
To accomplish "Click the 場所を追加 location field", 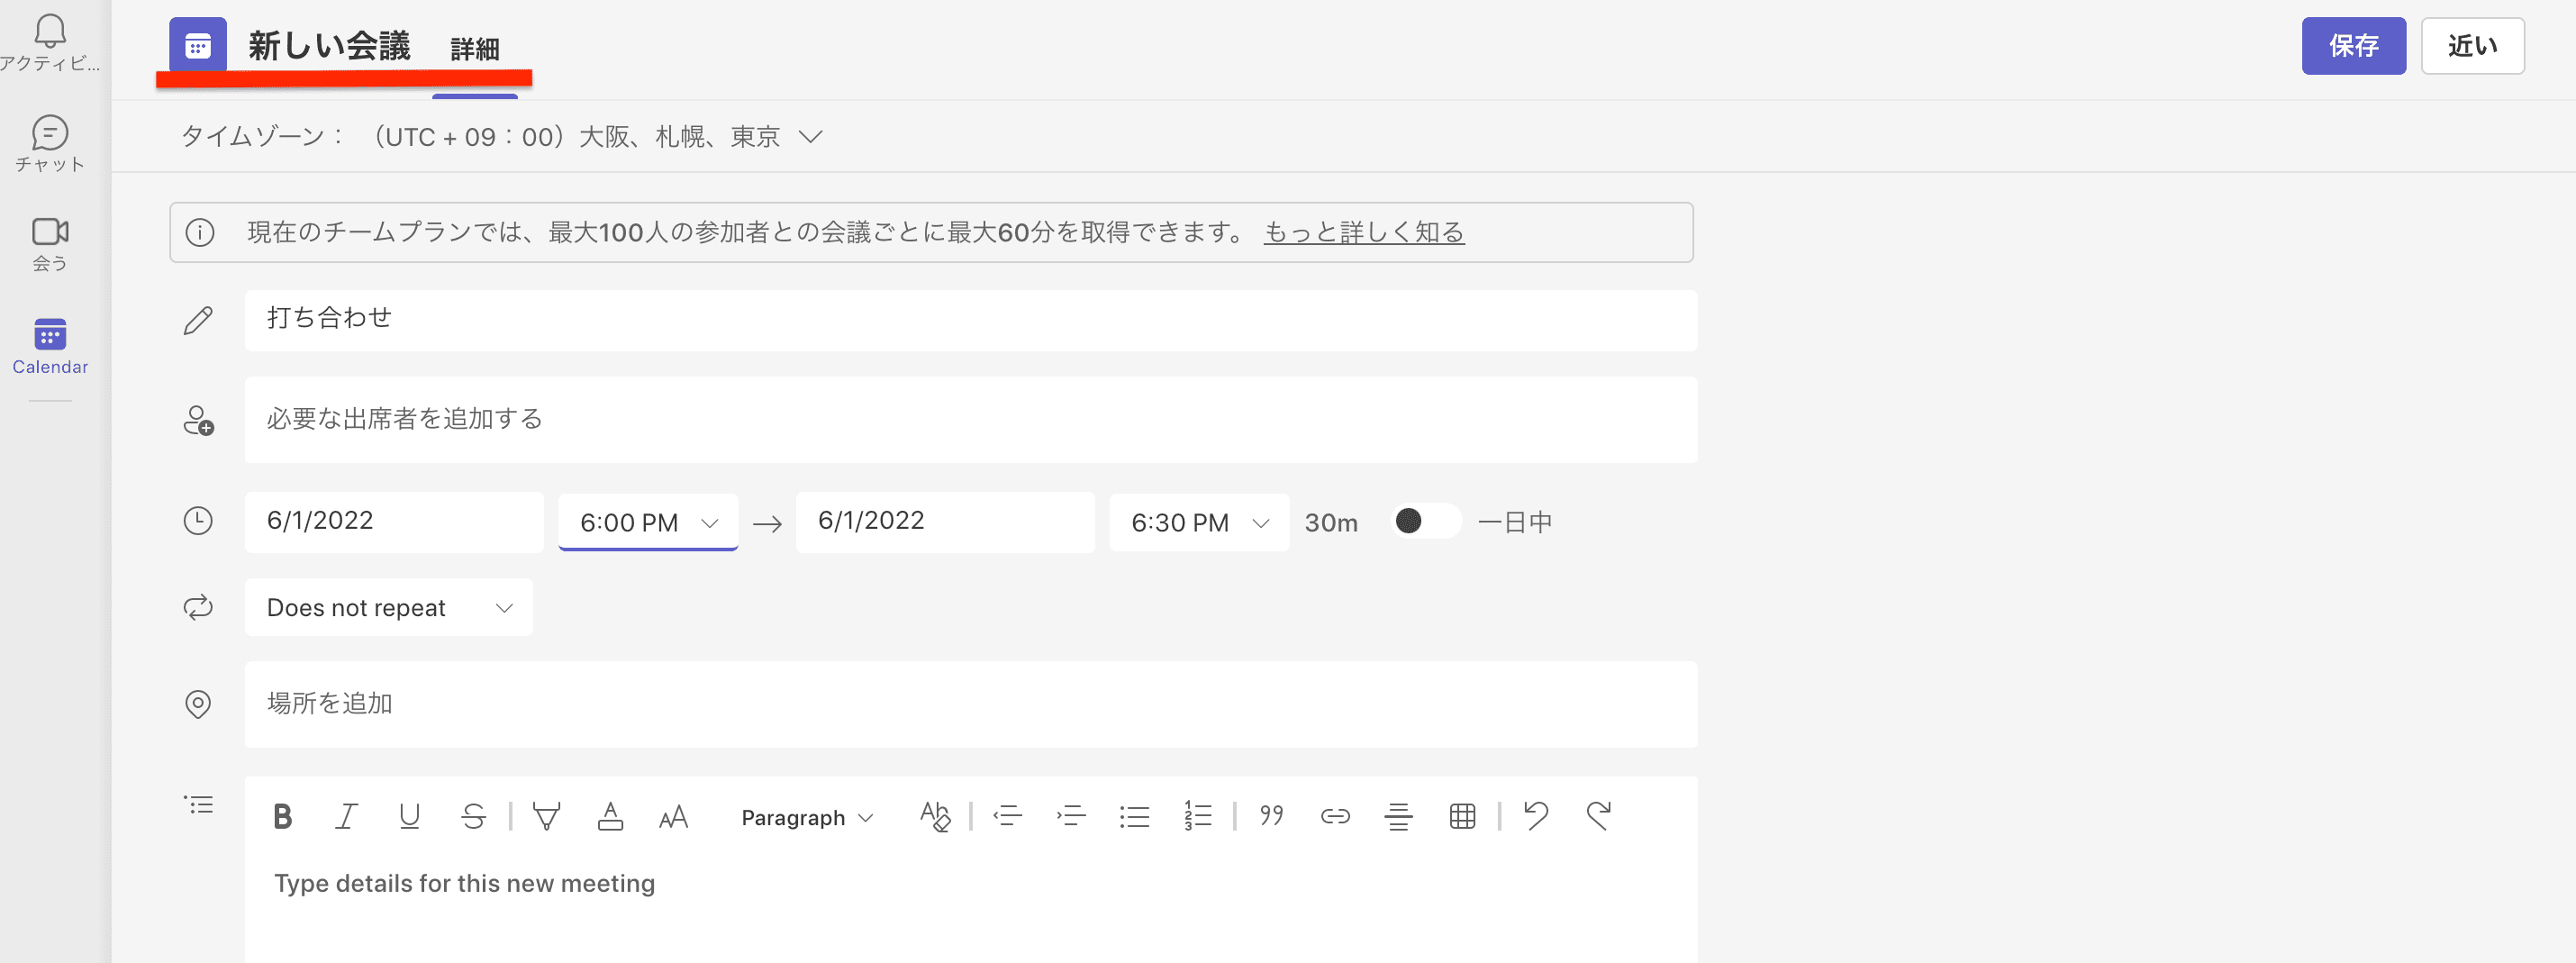I will click(970, 704).
